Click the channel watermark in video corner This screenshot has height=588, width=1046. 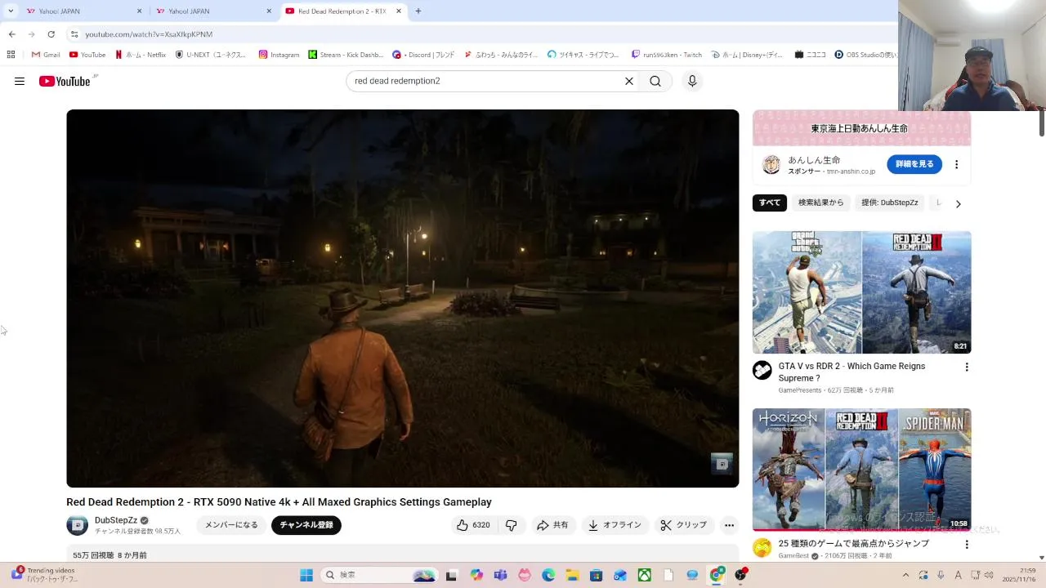pos(722,464)
